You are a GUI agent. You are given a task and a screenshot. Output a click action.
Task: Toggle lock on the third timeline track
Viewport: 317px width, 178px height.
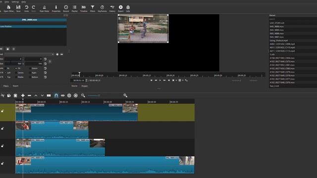[x=2, y=146]
